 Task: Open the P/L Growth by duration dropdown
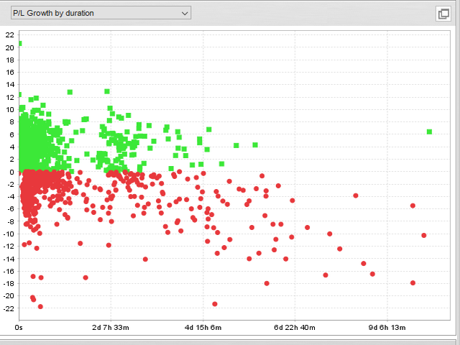pos(101,13)
